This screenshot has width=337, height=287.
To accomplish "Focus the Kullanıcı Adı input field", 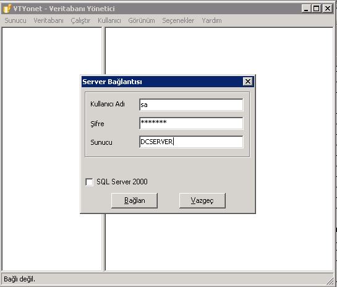I will (x=191, y=105).
